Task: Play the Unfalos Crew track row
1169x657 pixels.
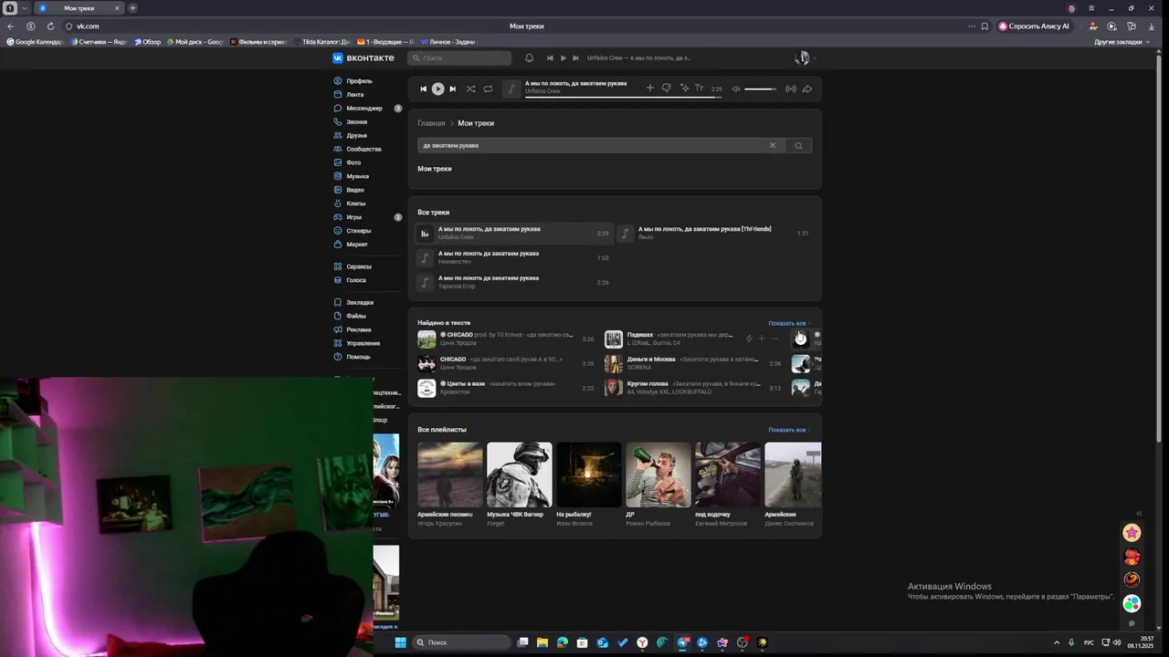Action: 513,234
